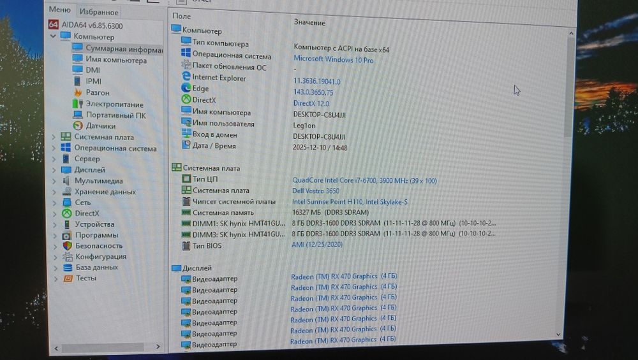Click the Датчики gauge icon

(x=78, y=126)
